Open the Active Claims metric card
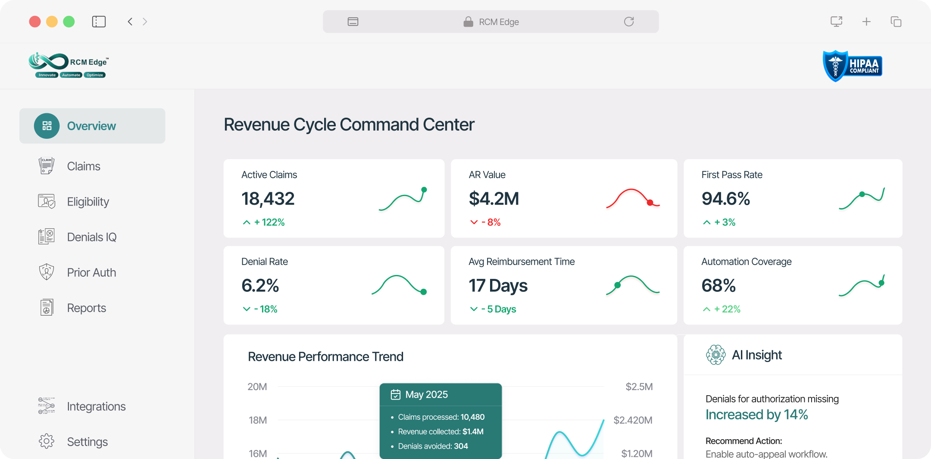Viewport: 931px width, 459px height. pos(334,198)
